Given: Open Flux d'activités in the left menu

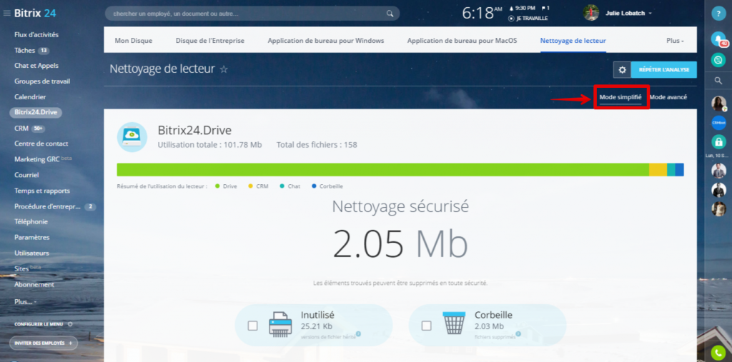Looking at the screenshot, I should point(36,34).
